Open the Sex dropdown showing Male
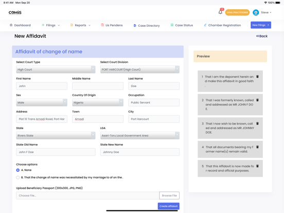The image size is (284, 213). point(42,102)
